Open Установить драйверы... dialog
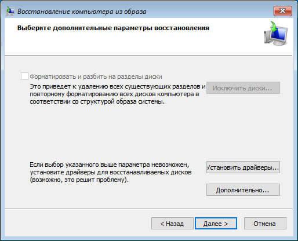298x241 pixels. [x=243, y=167]
